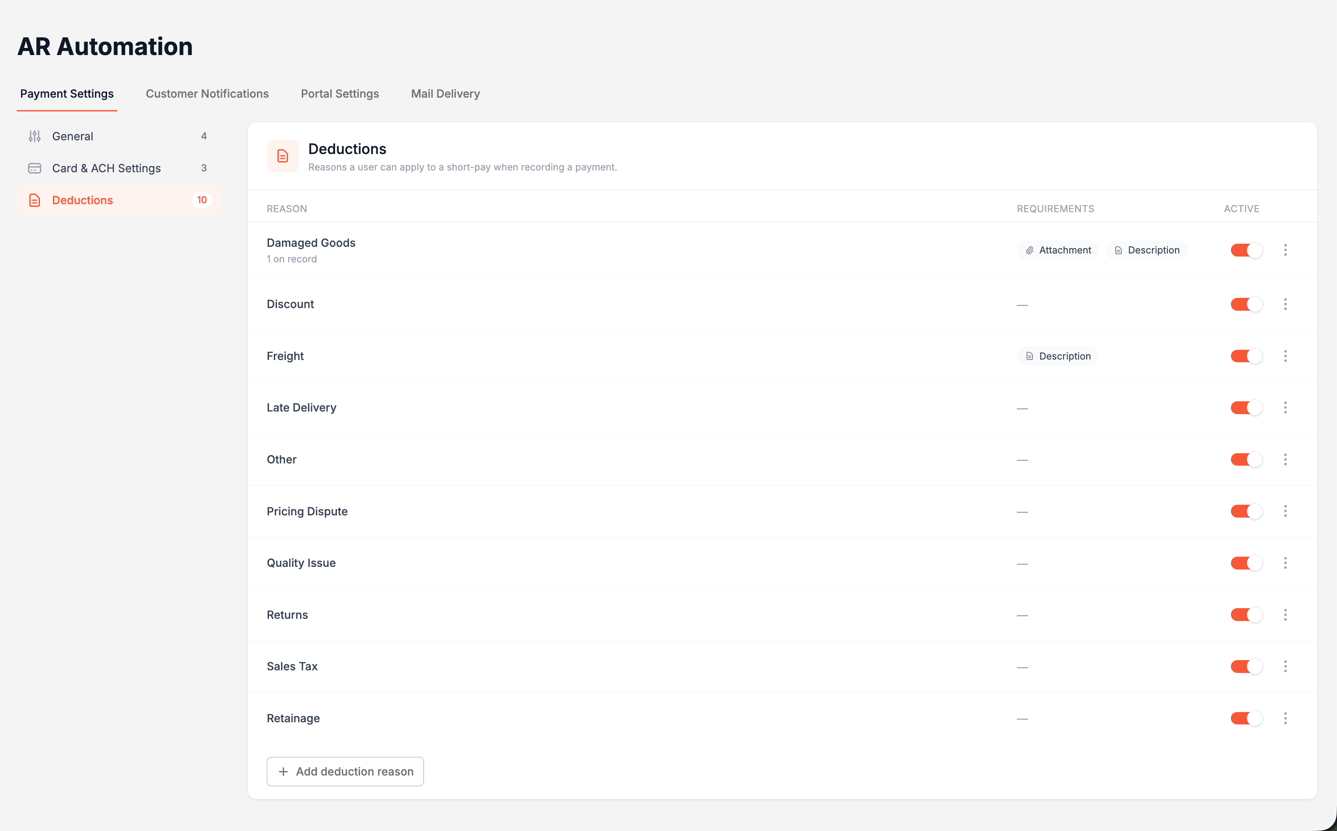Click the Quality Issue reason name
1337x831 pixels.
click(301, 563)
